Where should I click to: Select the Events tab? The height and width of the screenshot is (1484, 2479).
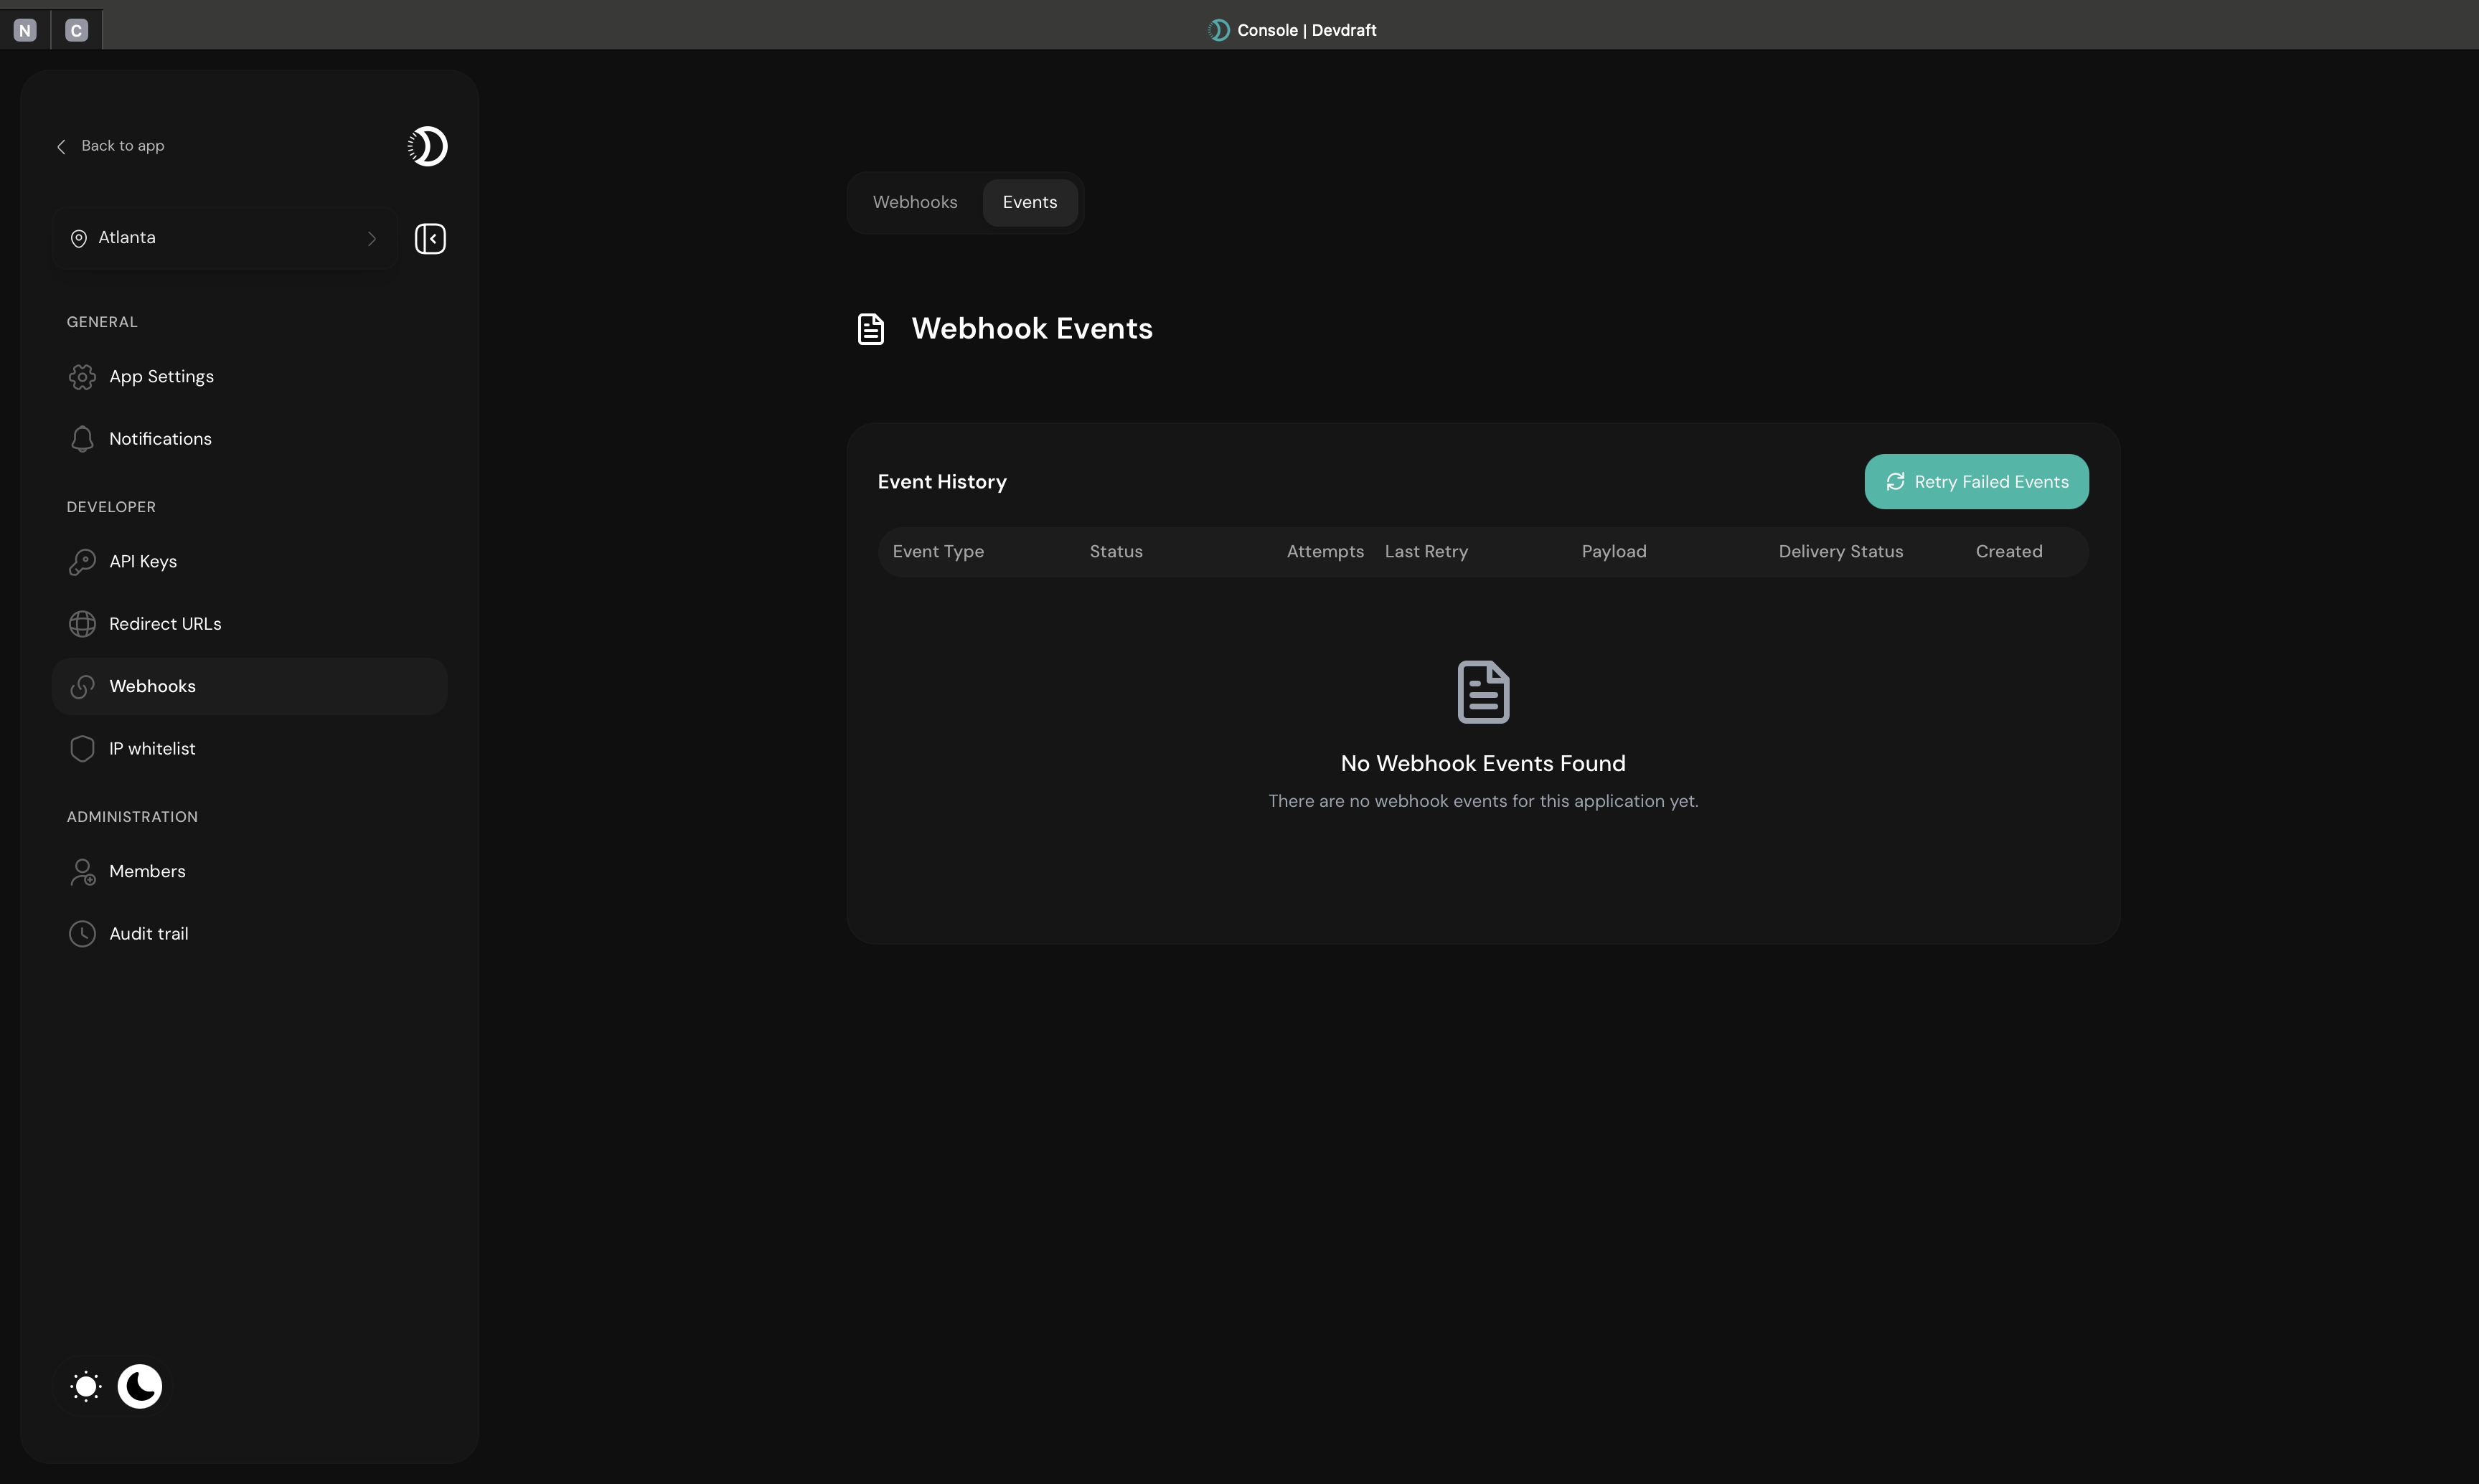click(1030, 202)
